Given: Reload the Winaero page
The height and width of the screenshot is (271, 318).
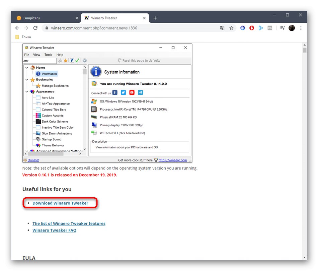Looking at the screenshot, I should pyautogui.click(x=35, y=28).
